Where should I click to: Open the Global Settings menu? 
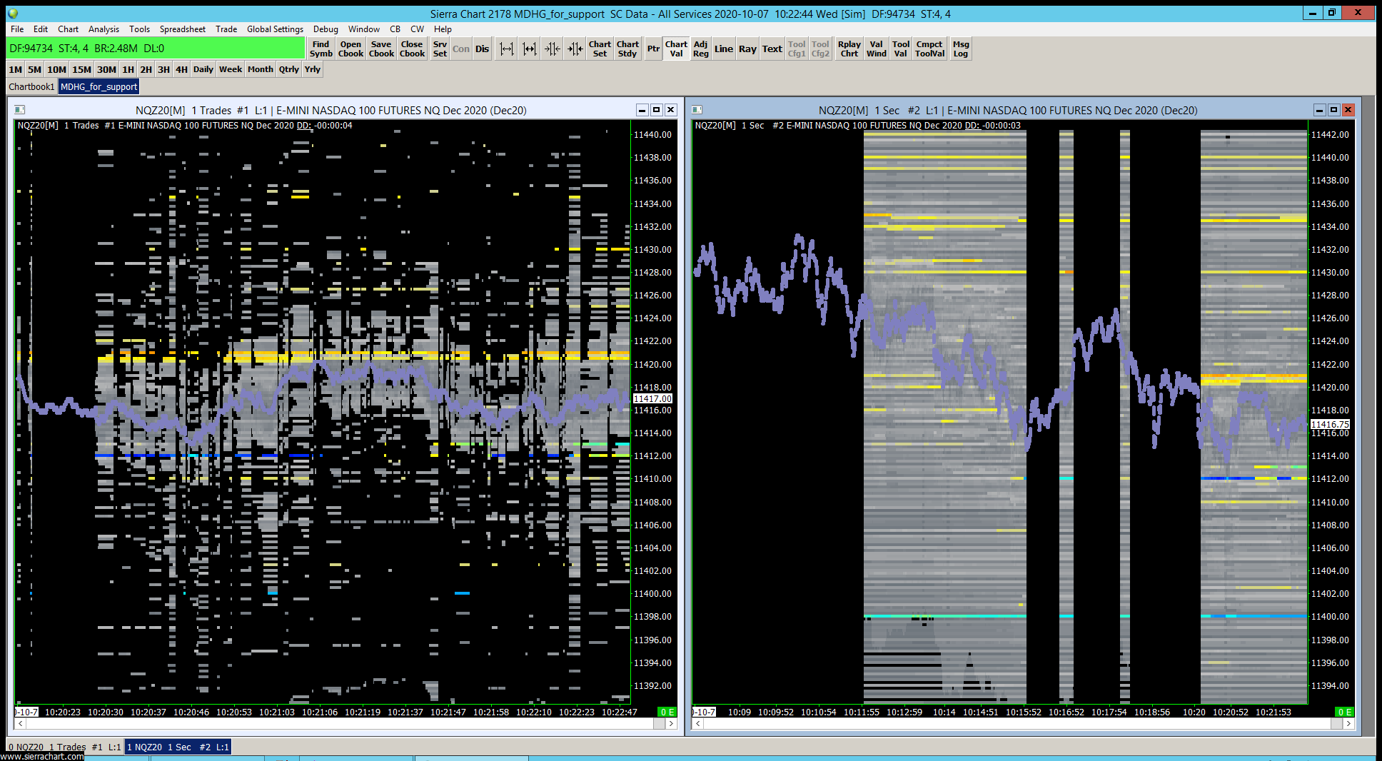pos(275,29)
